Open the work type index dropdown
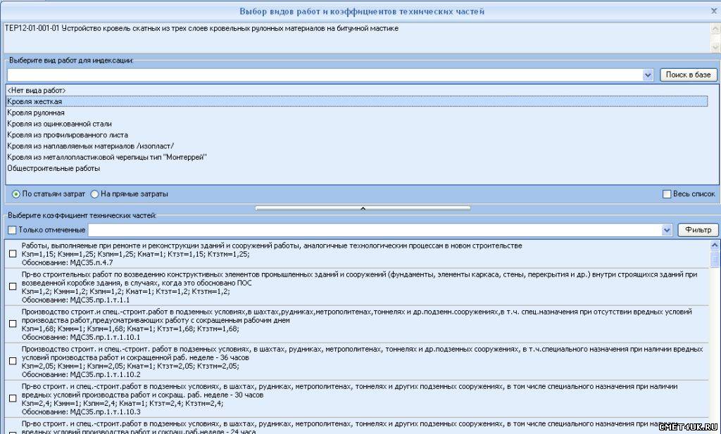Image resolution: width=721 pixels, height=434 pixels. pos(648,75)
